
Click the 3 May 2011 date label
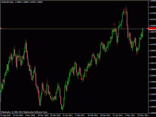(130, 116)
